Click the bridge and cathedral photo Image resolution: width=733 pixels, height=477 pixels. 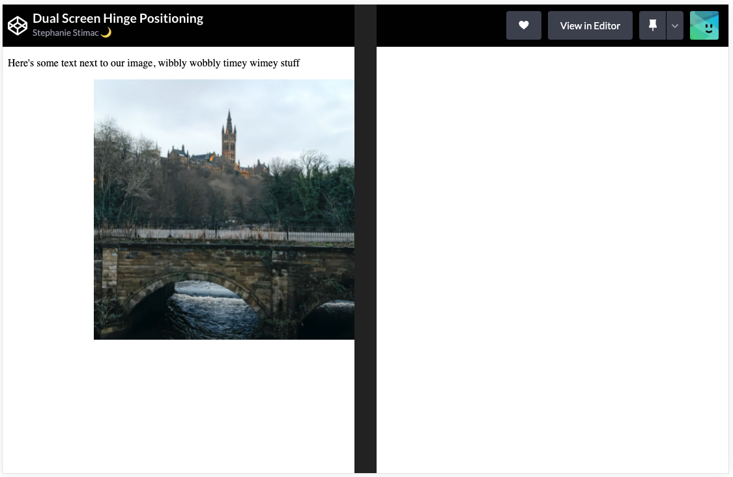(224, 208)
